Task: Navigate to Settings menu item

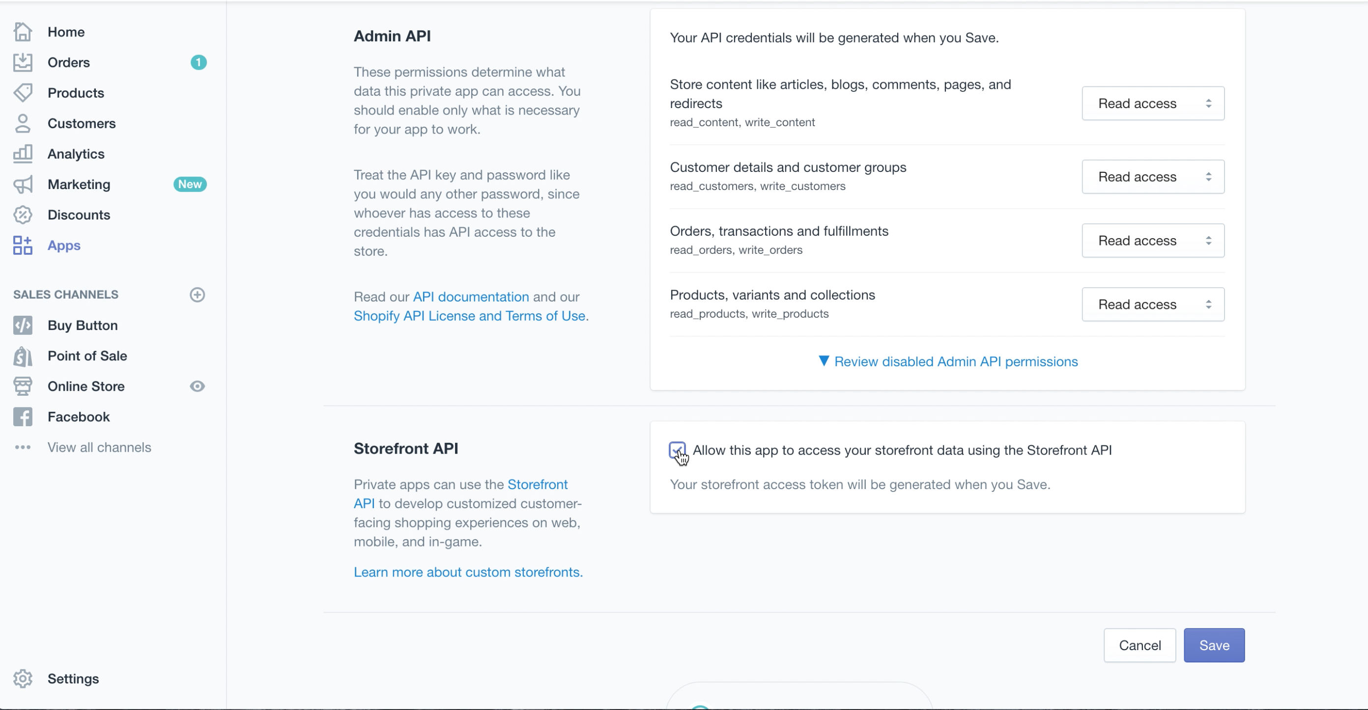Action: (73, 678)
